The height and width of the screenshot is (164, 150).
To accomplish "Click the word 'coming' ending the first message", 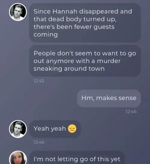I will 46,35.
